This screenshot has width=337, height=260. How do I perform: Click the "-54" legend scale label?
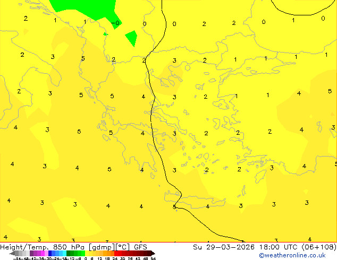click(x=17, y=258)
